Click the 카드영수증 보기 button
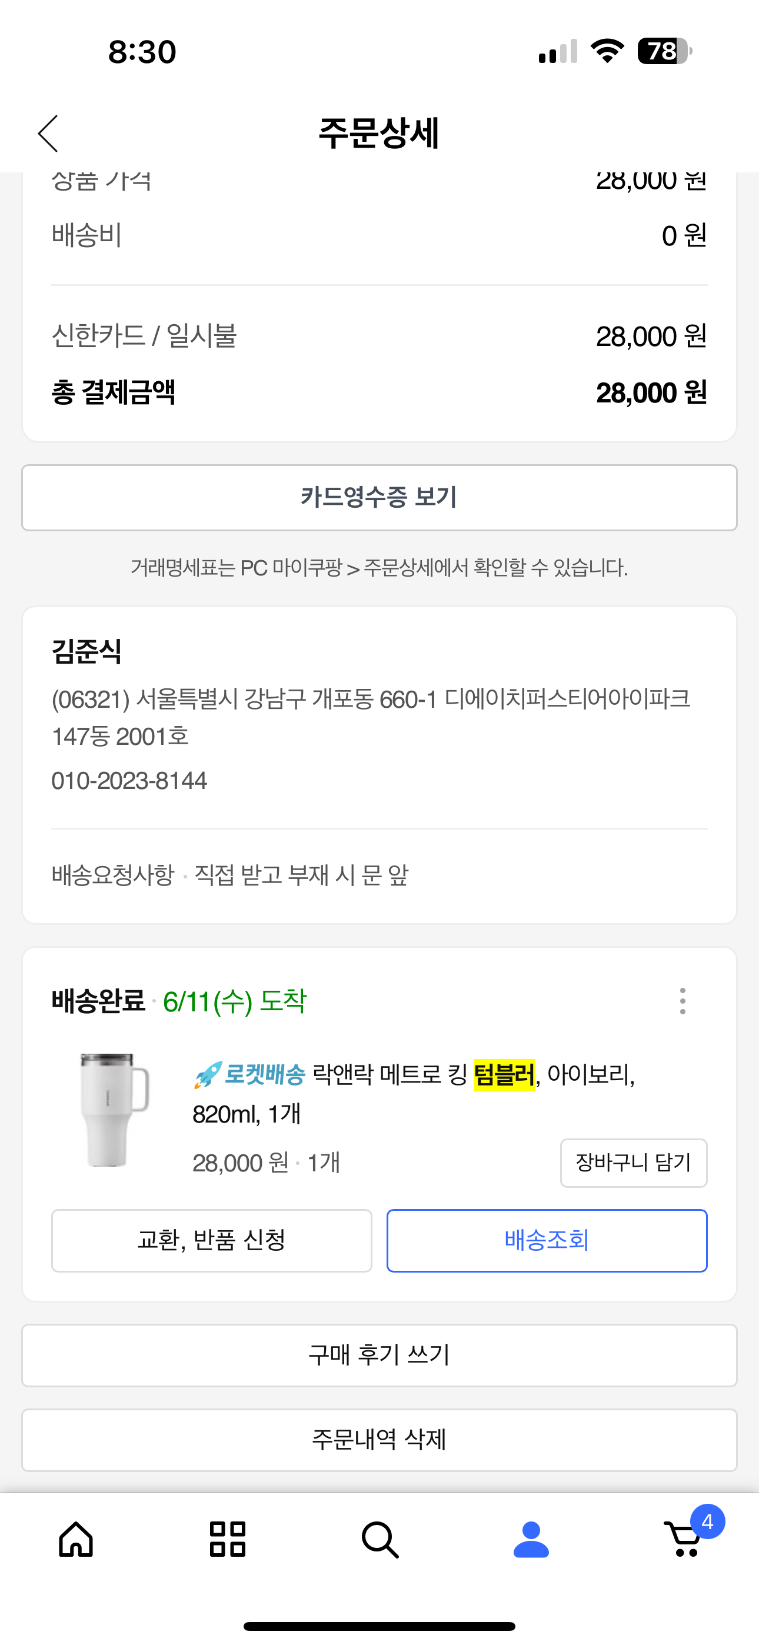Screen dimensions: 759x1645 coord(379,498)
